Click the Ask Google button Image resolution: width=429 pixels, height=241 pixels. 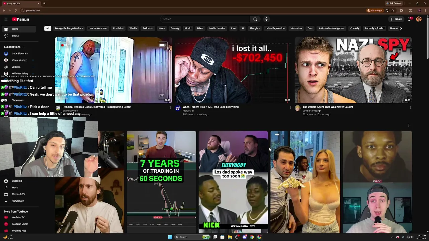375,10
